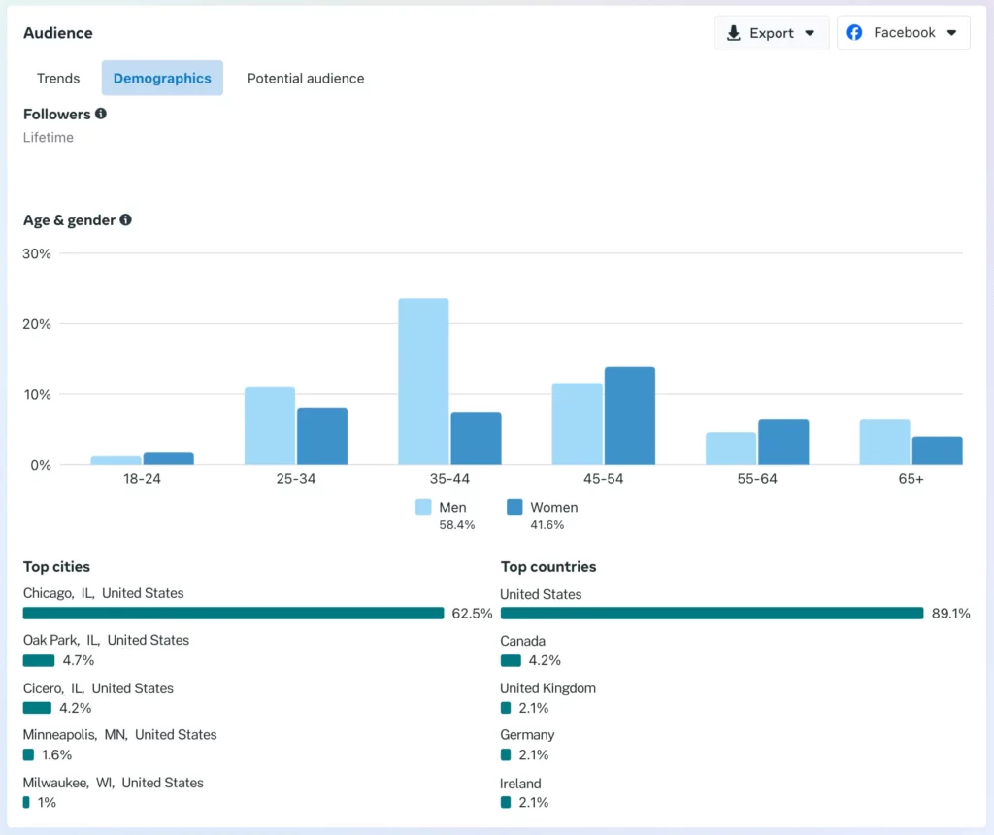
Task: Click the Men bar for 55-64
Action: point(731,449)
